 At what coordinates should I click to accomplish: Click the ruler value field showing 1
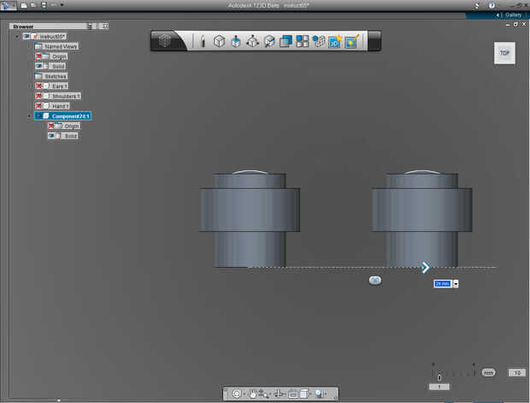439,387
